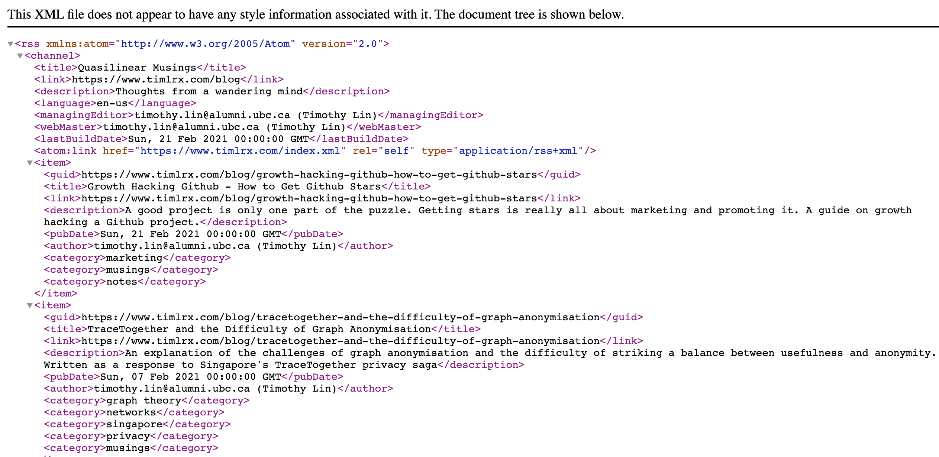
Task: Click the atom:link href index.xml value
Action: point(240,151)
